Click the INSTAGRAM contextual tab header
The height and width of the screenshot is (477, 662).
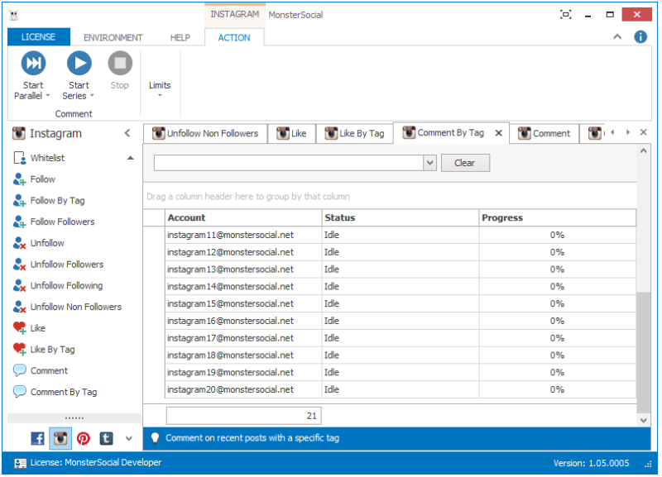pyautogui.click(x=235, y=14)
